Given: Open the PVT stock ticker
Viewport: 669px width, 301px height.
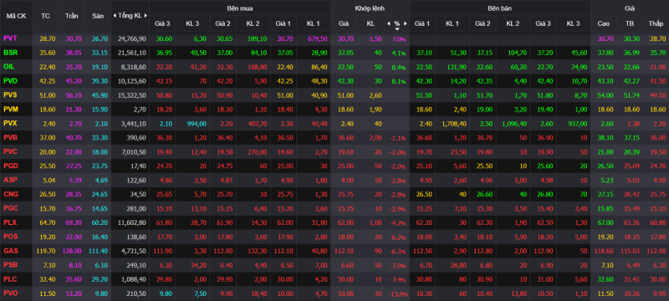Looking at the screenshot, I should pos(10,38).
